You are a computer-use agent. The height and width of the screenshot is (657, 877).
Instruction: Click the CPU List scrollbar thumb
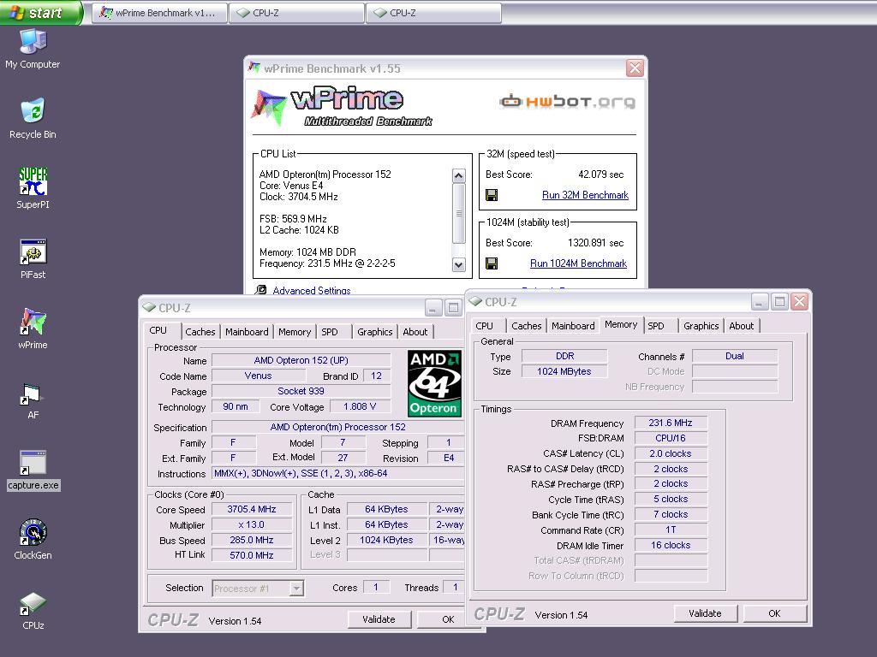pyautogui.click(x=459, y=213)
